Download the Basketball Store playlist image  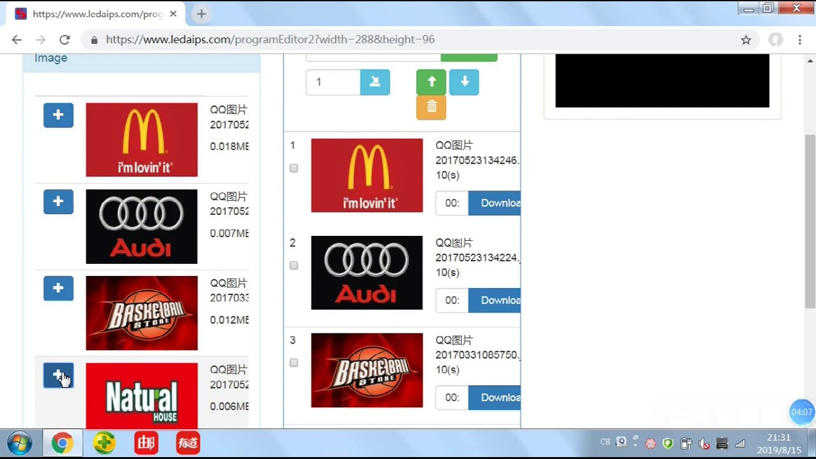495,398
